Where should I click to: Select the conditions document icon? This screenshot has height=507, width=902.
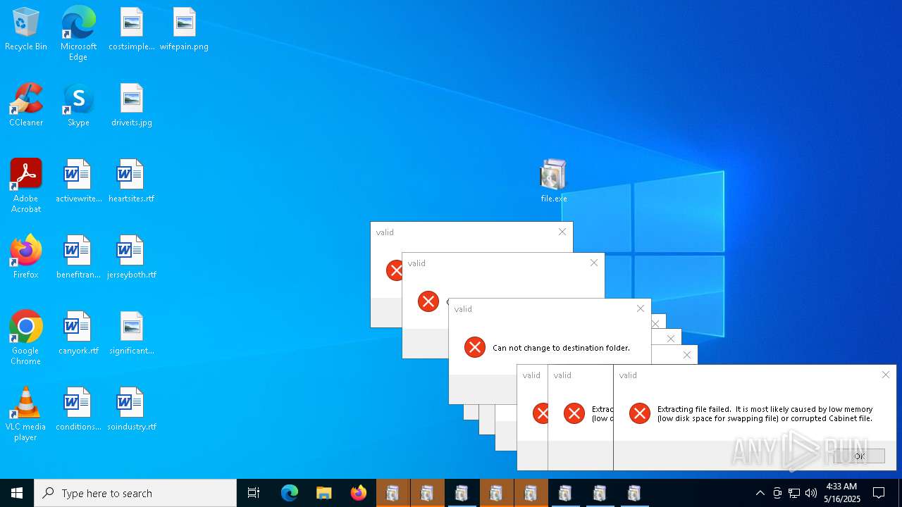coord(78,410)
